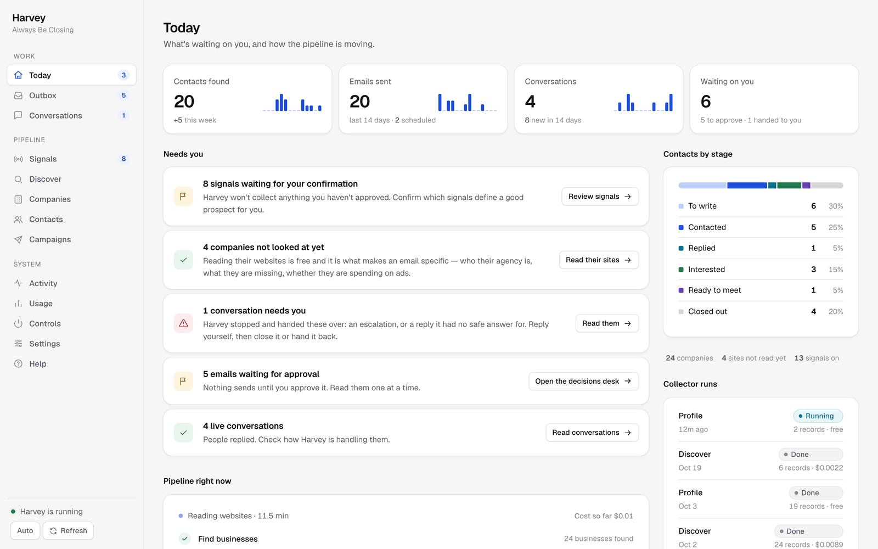Screen dimensions: 878x549
Task: Click the Review signals button
Action: (x=600, y=197)
